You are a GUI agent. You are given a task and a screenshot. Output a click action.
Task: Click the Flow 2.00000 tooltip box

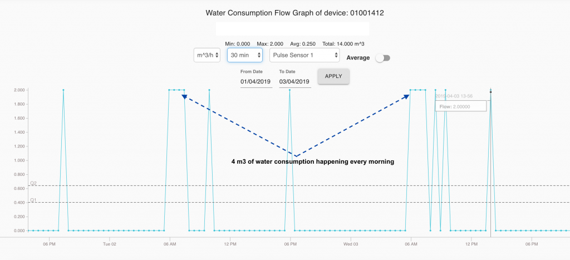coord(460,106)
